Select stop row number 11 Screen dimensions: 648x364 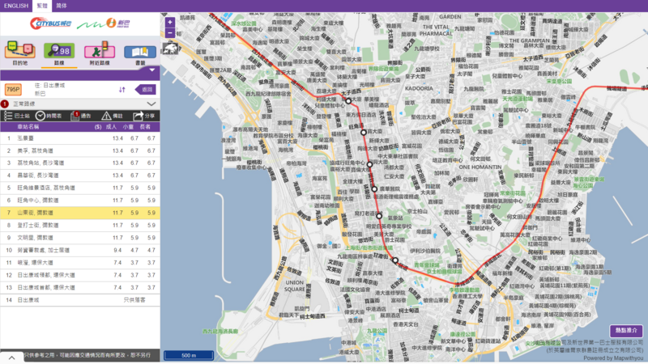(x=80, y=262)
